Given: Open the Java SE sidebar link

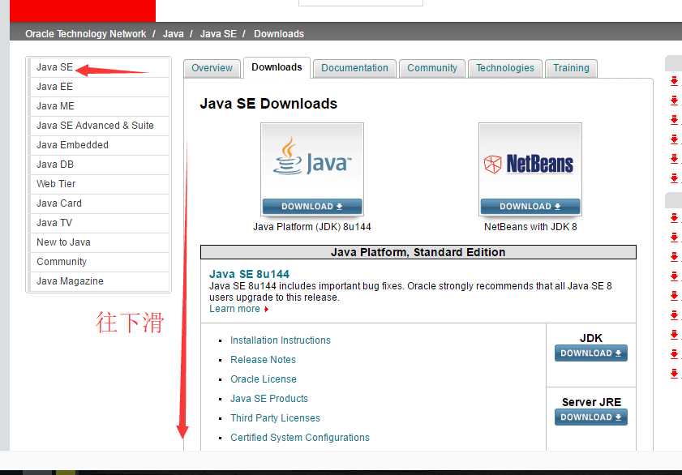Looking at the screenshot, I should click(x=54, y=67).
